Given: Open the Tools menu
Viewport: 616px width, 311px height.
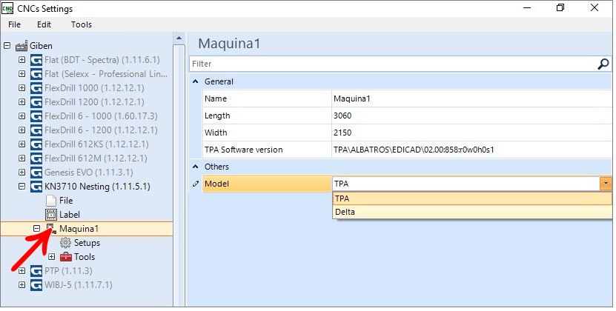Looking at the screenshot, I should (82, 24).
